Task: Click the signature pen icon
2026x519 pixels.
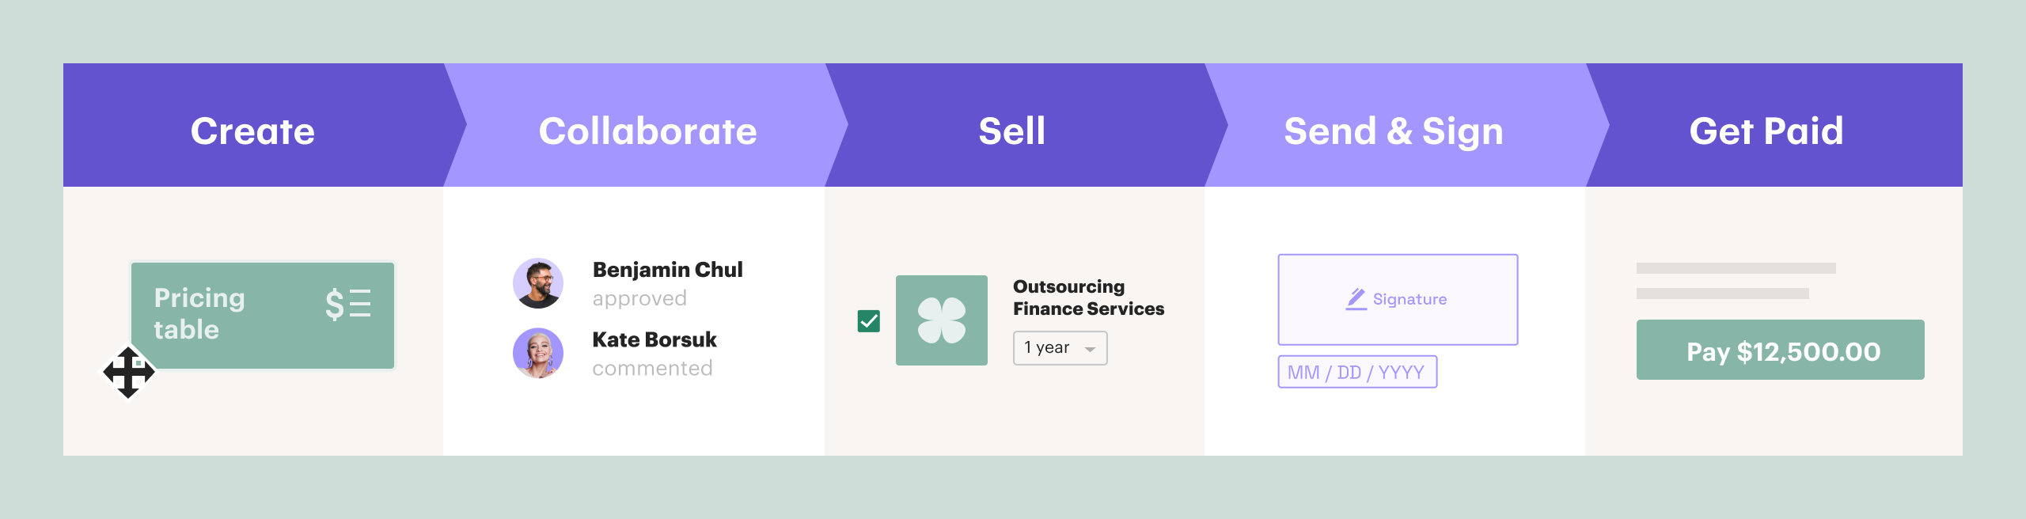Action: tap(1356, 299)
